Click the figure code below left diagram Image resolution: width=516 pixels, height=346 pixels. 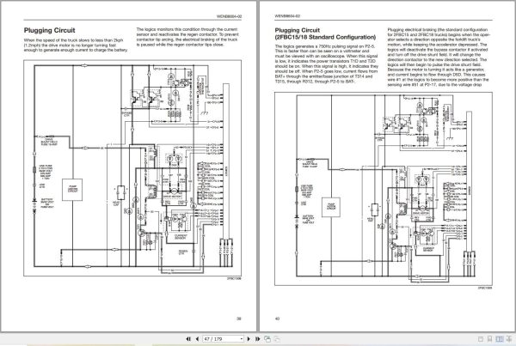[234, 278]
